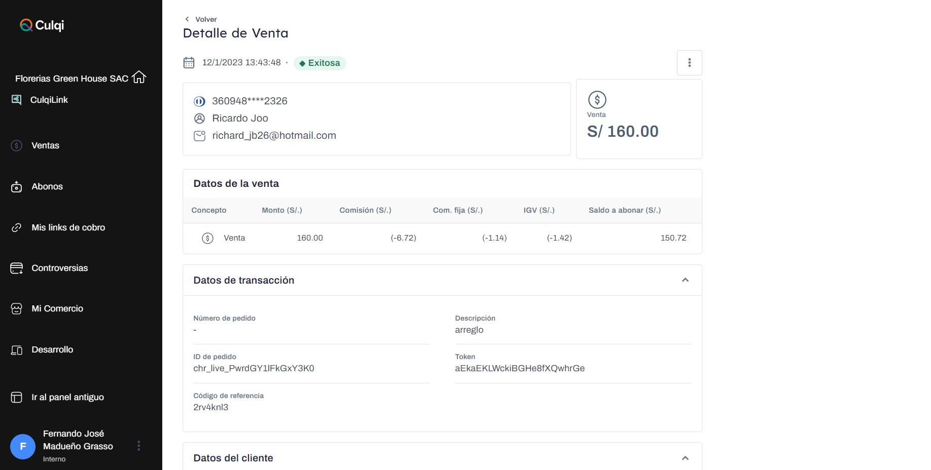Click the Culqi logo in sidebar
This screenshot has height=470, width=931.
point(42,25)
